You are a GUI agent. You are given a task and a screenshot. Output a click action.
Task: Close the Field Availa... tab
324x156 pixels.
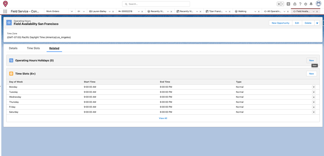pyautogui.click(x=317, y=12)
